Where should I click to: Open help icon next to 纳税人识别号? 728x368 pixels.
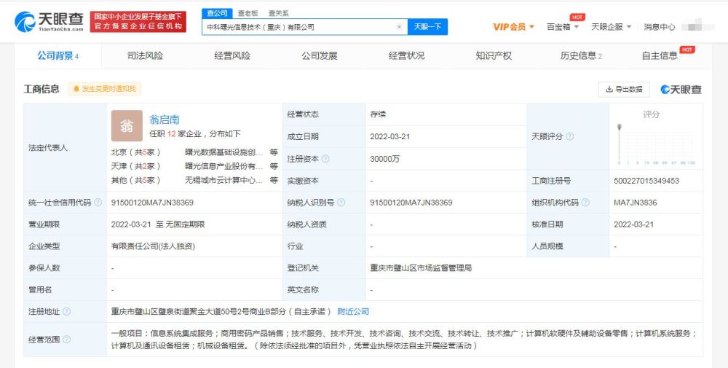click(x=341, y=203)
